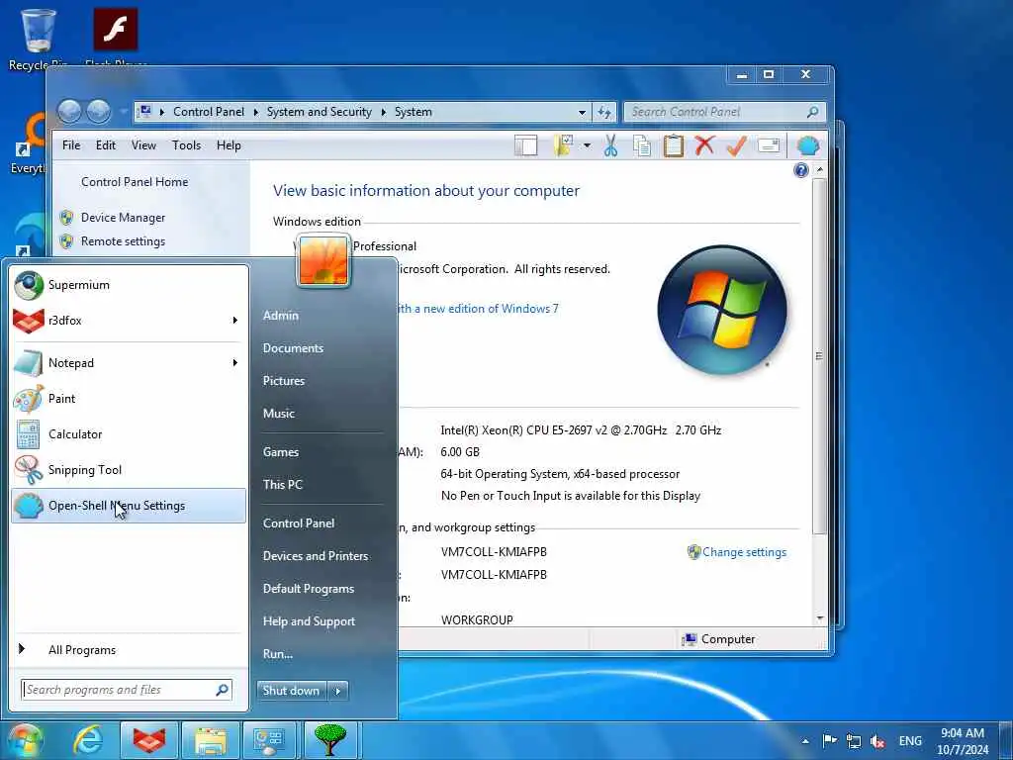Open Default Programs

(x=309, y=589)
